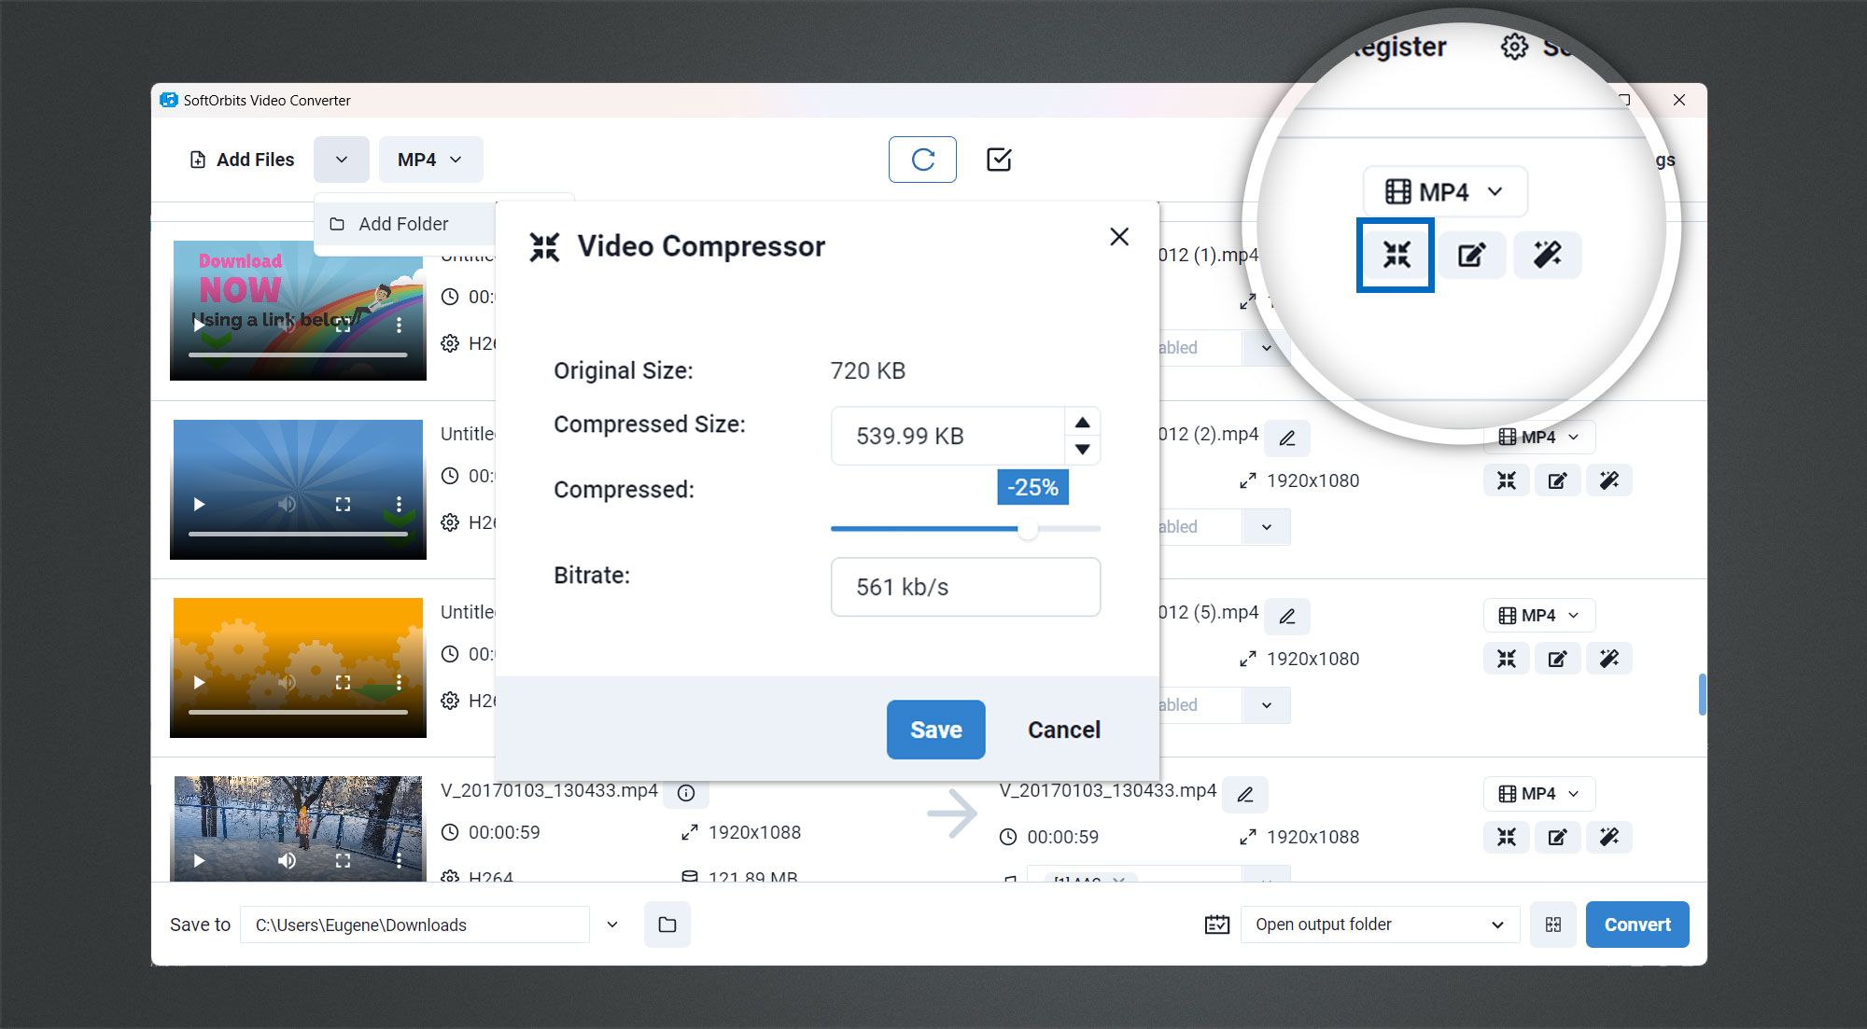This screenshot has width=1867, height=1029.
Task: Open the Add Files dropdown arrow
Action: tap(341, 160)
